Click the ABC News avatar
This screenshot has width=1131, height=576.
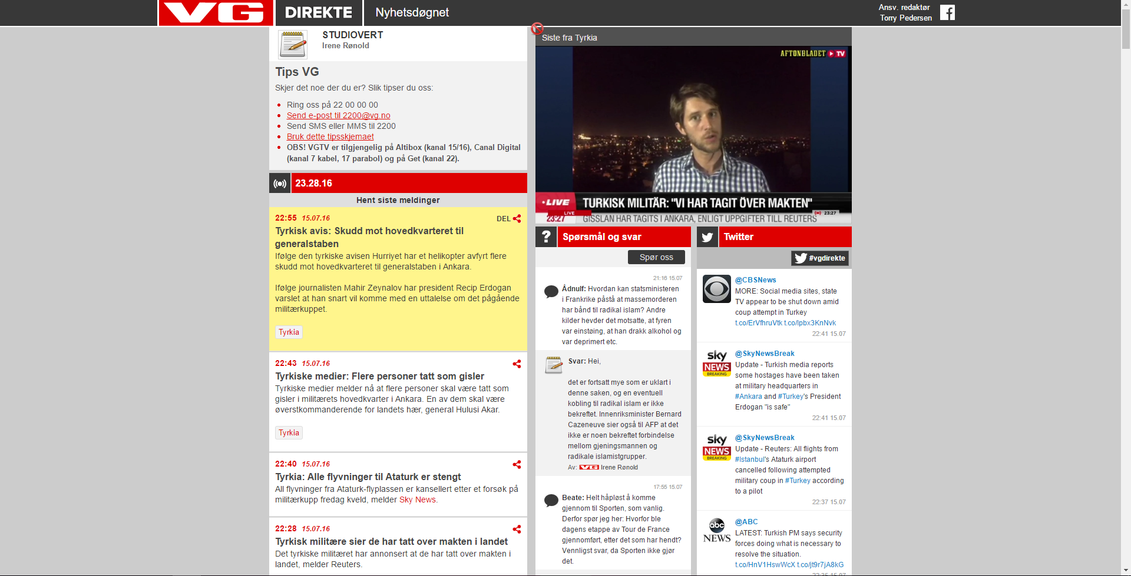tap(717, 531)
